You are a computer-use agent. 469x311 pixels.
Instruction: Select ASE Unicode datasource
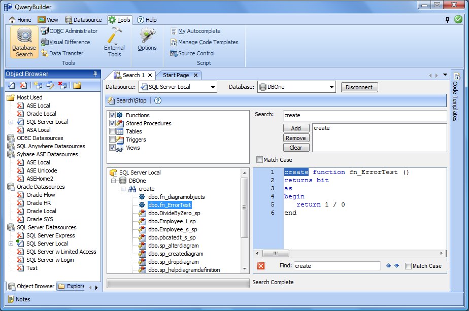[42, 170]
